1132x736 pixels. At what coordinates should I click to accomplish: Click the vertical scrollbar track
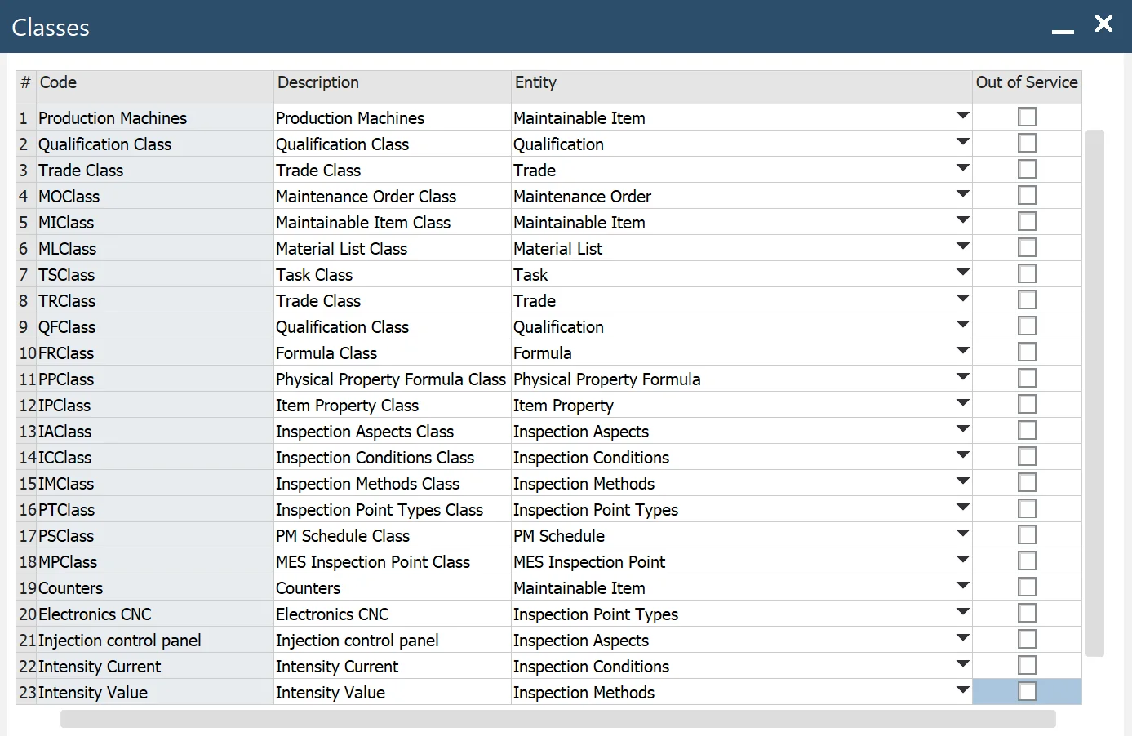pyautogui.click(x=1094, y=392)
